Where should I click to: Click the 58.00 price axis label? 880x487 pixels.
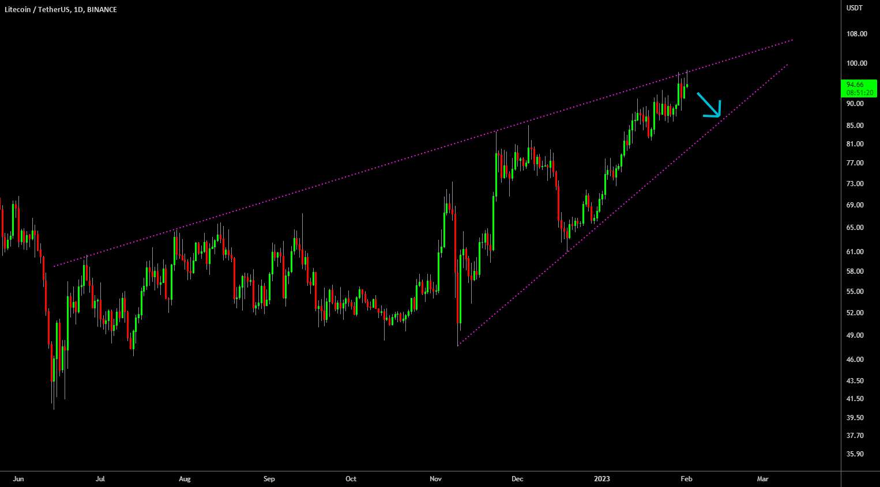coord(855,271)
